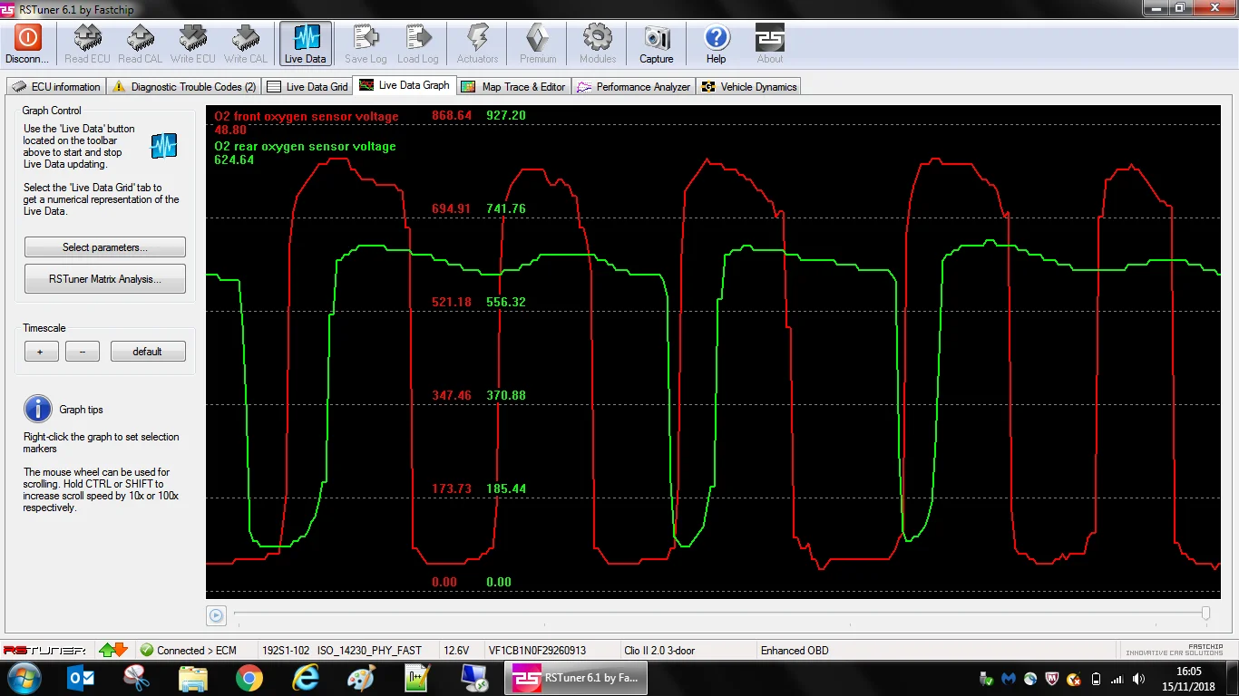The height and width of the screenshot is (696, 1239).
Task: Toggle the Live Data toolbar button
Action: coord(305,43)
